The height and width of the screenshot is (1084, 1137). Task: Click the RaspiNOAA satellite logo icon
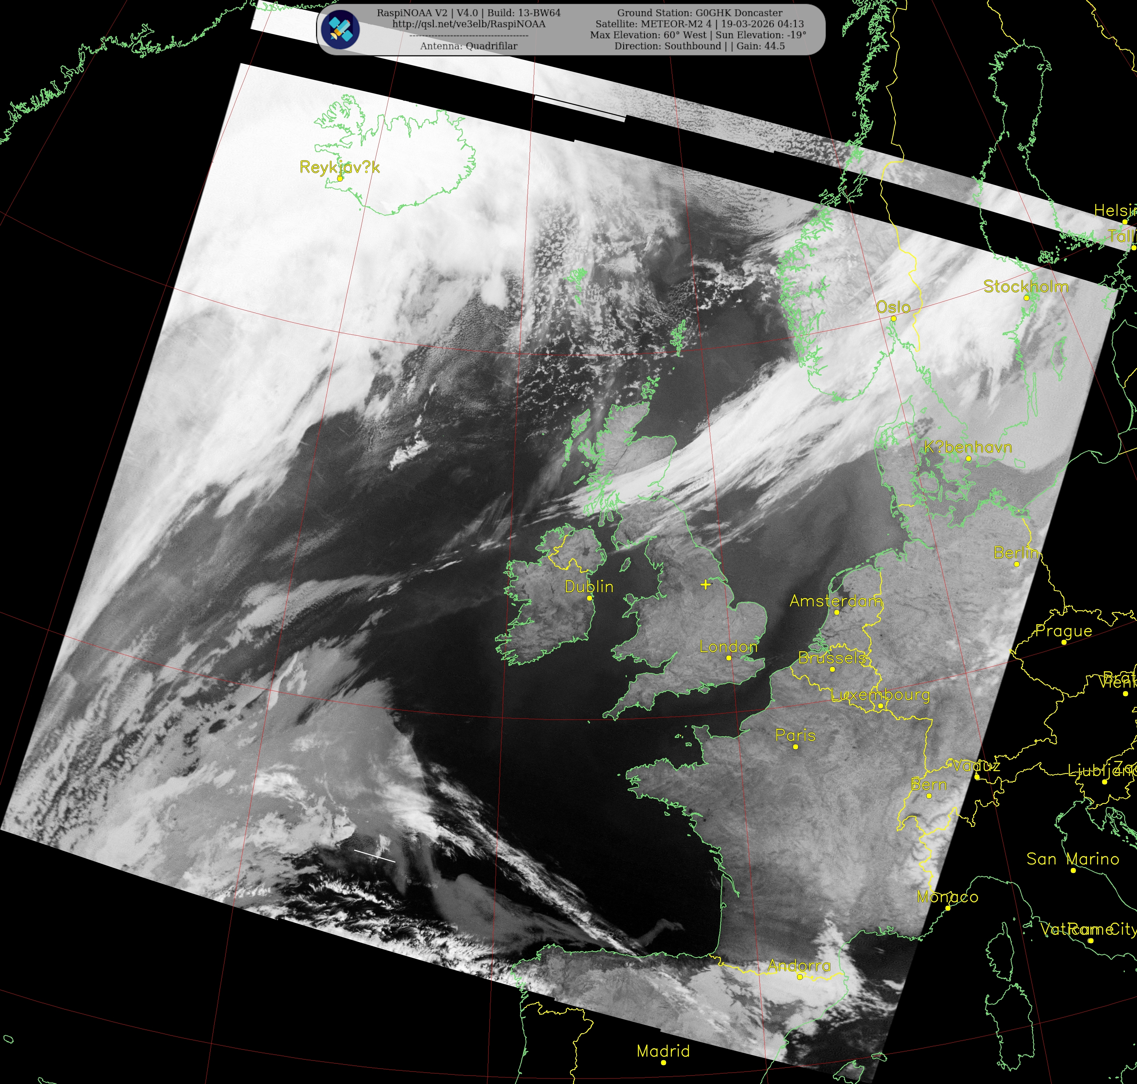(340, 30)
